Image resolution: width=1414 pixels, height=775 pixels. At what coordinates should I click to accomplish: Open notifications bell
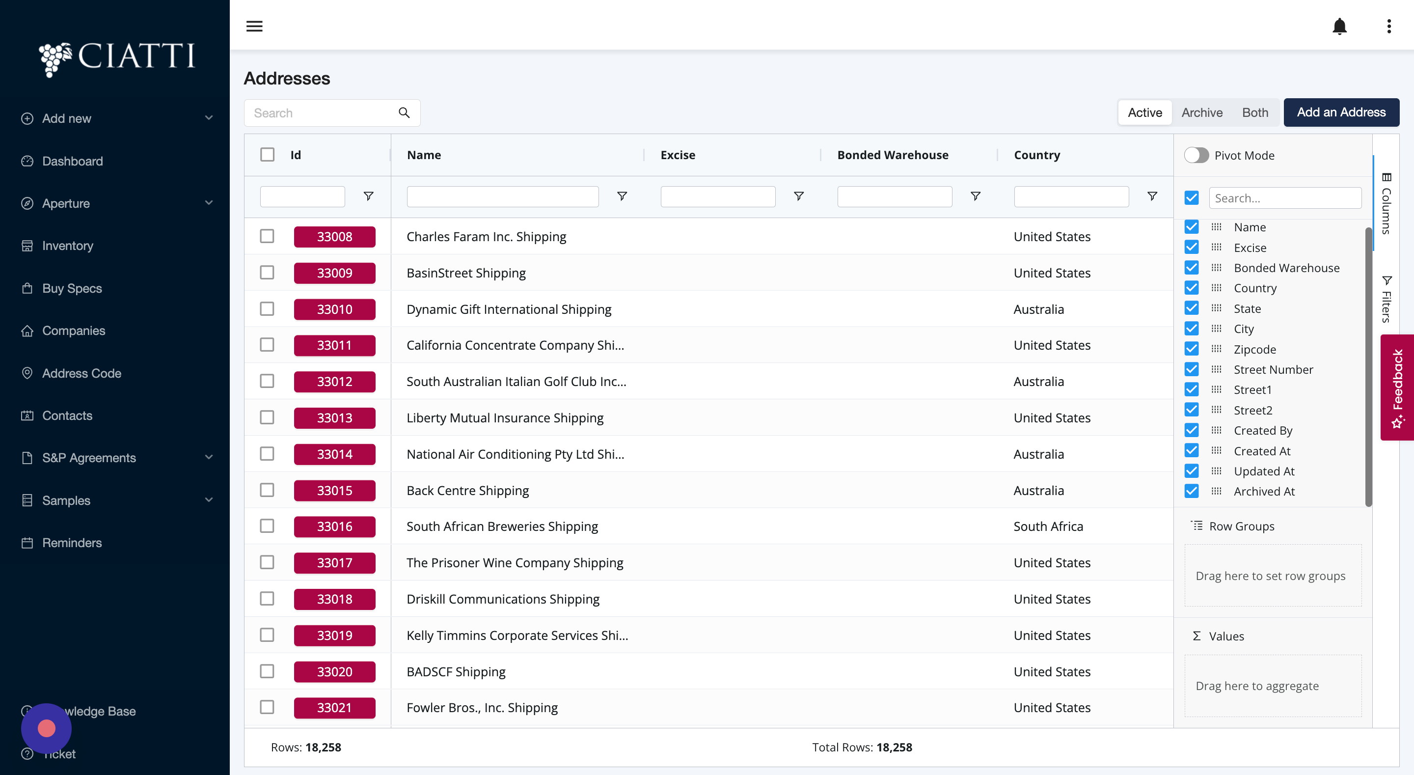(1339, 26)
